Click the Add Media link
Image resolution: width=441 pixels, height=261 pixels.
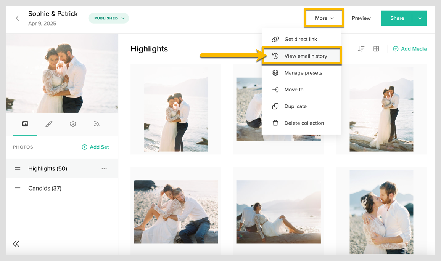410,49
